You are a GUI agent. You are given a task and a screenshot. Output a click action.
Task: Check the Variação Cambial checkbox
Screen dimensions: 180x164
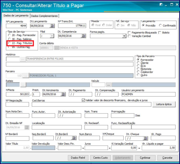pos(129,36)
